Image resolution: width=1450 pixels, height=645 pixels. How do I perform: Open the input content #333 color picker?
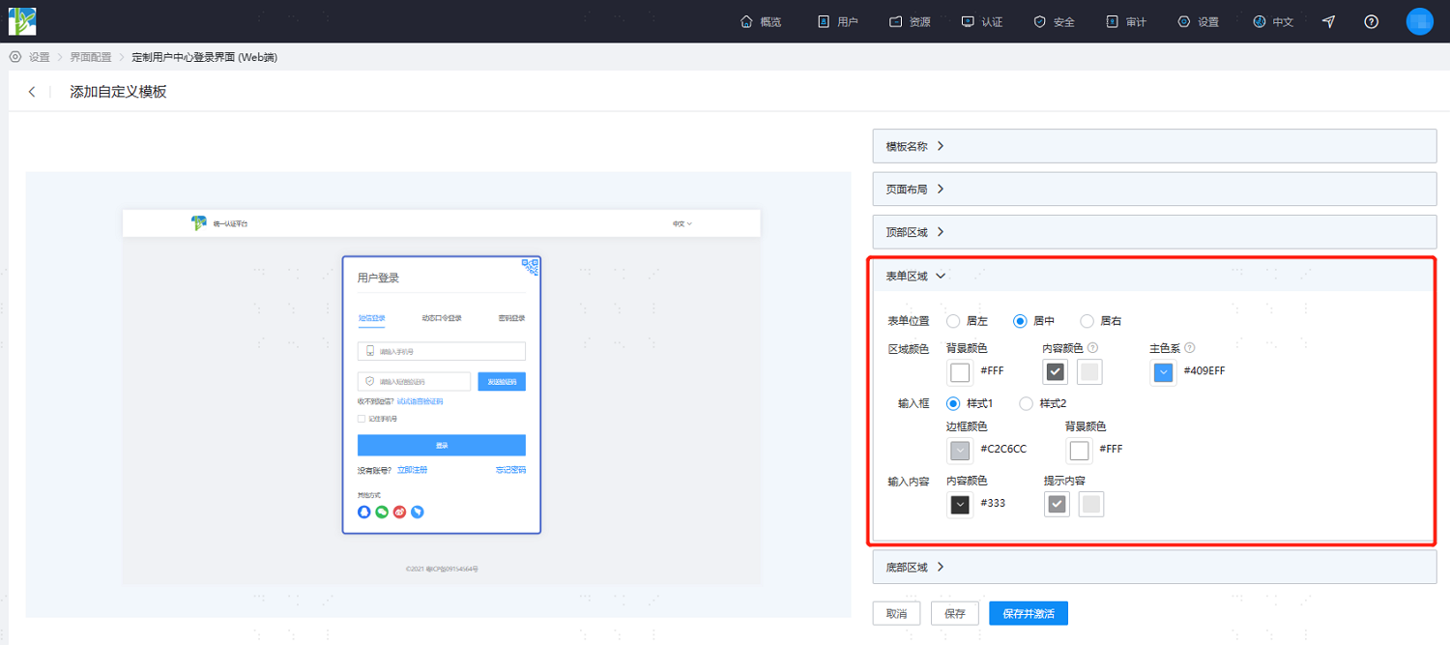[960, 504]
